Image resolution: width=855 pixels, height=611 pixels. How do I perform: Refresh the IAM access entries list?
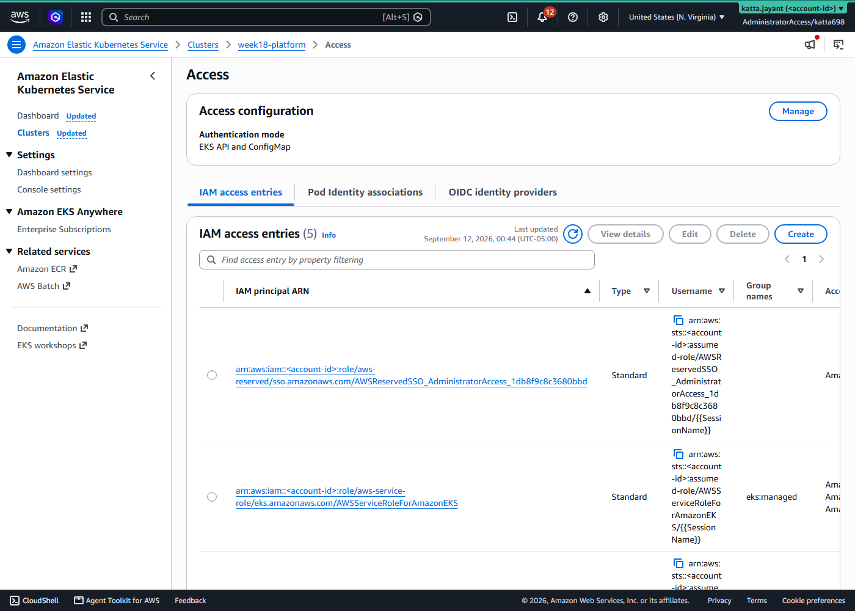point(573,234)
